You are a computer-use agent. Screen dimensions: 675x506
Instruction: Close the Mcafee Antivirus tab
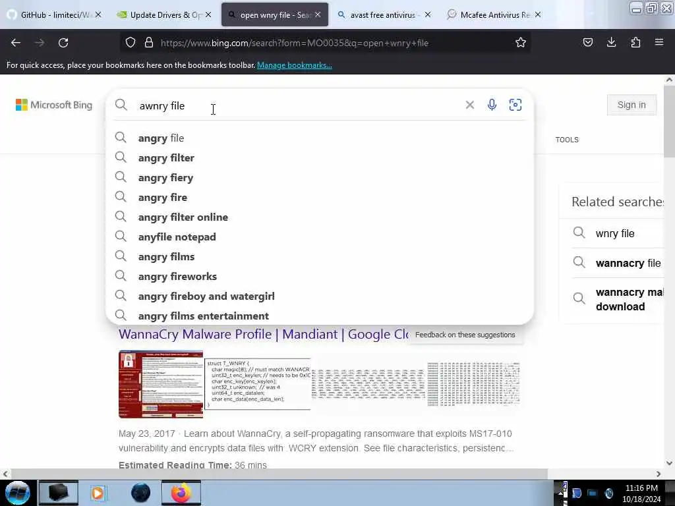538,14
